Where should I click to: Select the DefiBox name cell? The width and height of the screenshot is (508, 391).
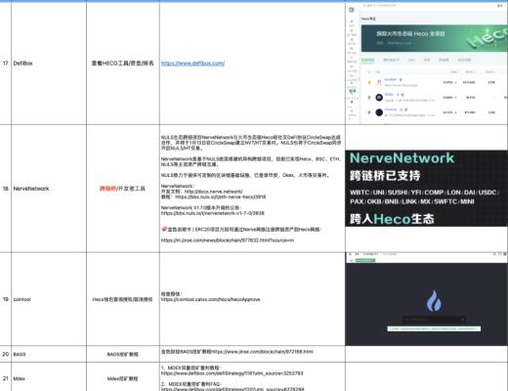pos(49,64)
